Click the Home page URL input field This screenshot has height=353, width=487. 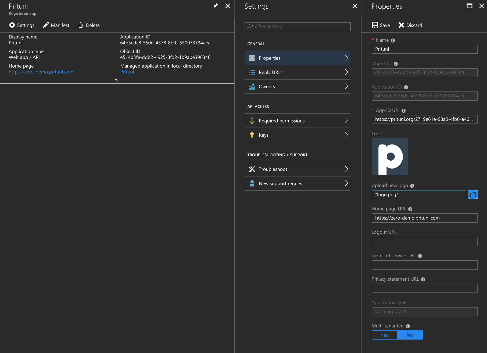424,218
